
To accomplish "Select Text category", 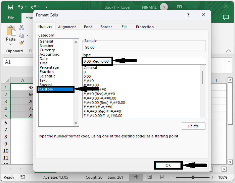I will click(43, 80).
